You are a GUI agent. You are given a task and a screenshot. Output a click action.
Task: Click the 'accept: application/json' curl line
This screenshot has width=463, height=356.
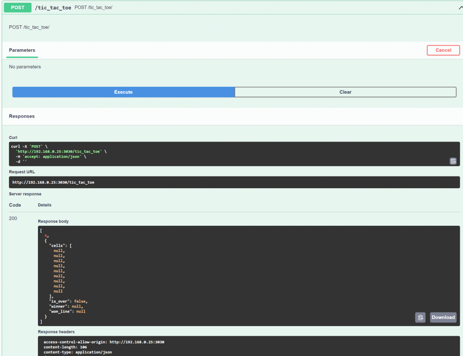(51, 157)
